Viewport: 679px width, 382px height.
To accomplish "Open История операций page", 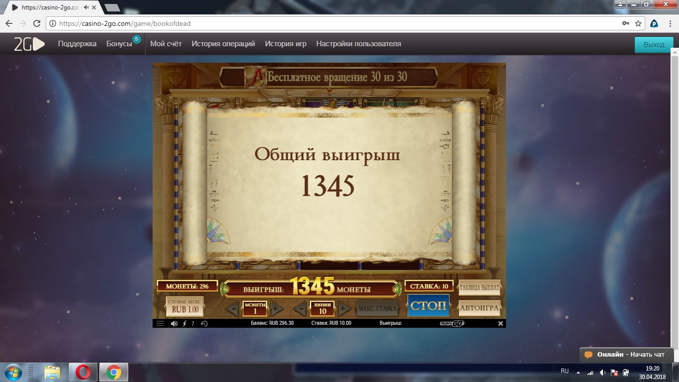I will [223, 44].
